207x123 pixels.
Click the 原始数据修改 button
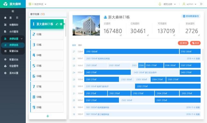coord(191,16)
